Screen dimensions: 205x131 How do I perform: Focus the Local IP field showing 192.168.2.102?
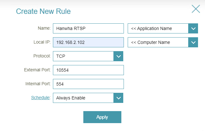tap(88, 42)
